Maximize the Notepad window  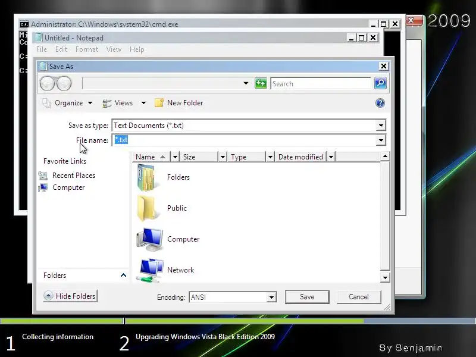coord(361,37)
